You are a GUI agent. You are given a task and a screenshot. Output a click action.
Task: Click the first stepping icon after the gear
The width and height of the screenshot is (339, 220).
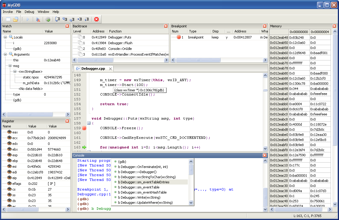(57, 19)
